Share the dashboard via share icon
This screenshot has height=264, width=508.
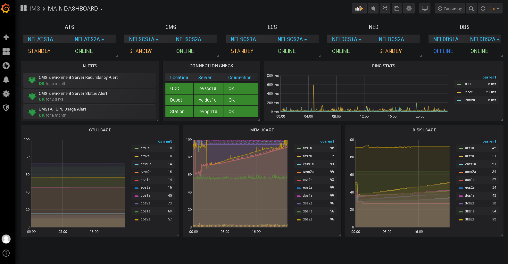tap(385, 9)
